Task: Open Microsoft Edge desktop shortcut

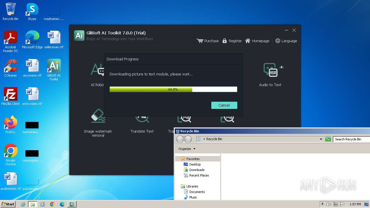Action: coord(32,40)
